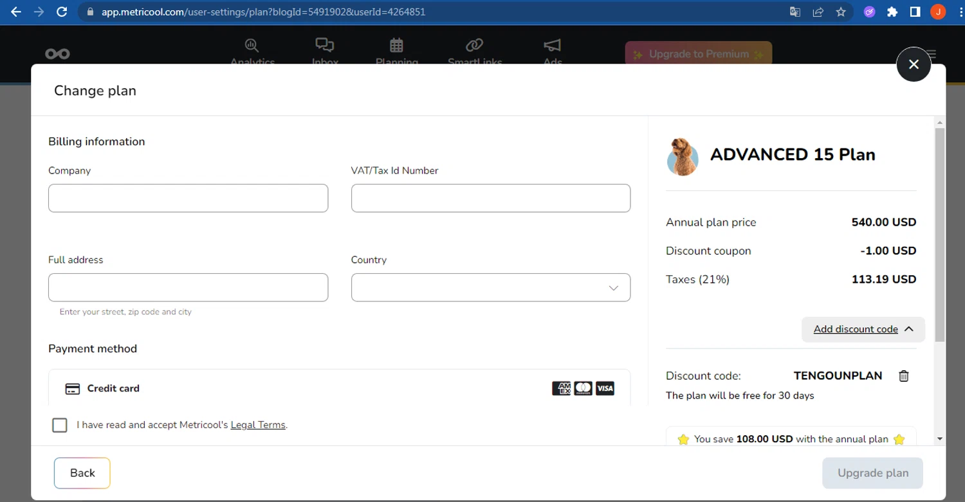The image size is (965, 502).
Task: Collapse the Add discount code section
Action: [863, 329]
